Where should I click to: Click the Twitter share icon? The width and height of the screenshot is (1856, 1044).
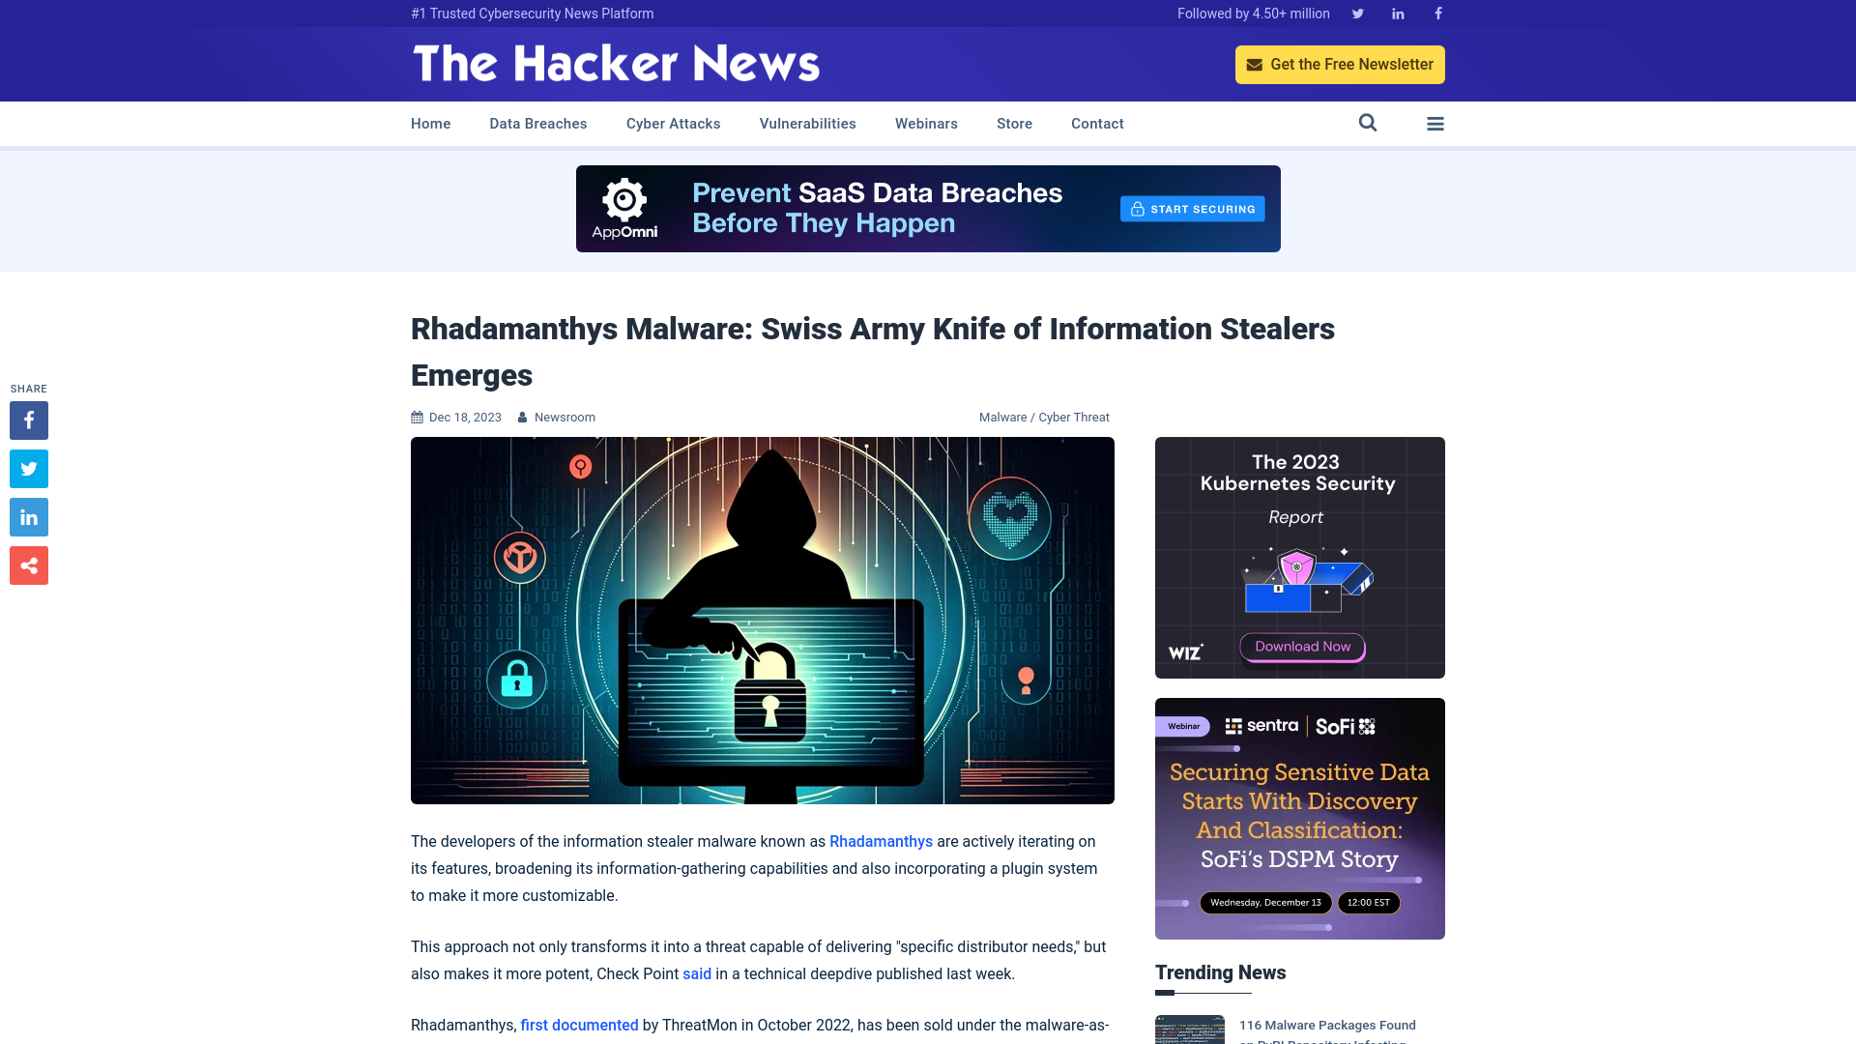pyautogui.click(x=28, y=468)
